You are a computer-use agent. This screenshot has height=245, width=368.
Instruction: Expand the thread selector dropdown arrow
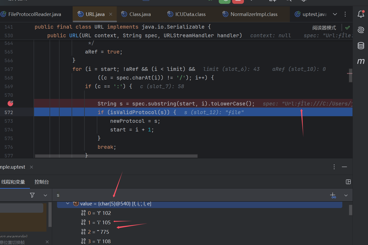[x=45, y=195]
